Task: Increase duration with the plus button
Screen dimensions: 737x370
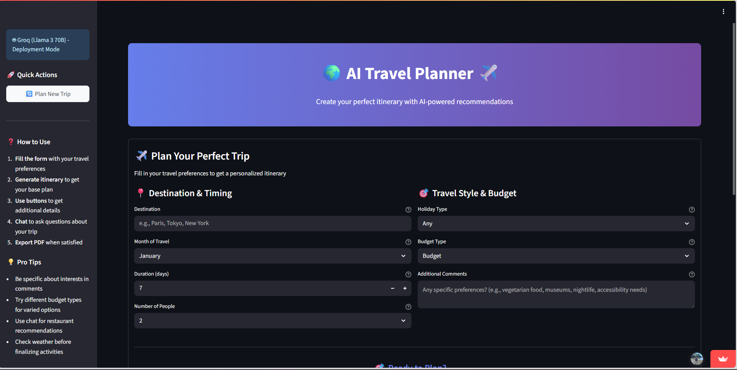Action: click(x=405, y=288)
